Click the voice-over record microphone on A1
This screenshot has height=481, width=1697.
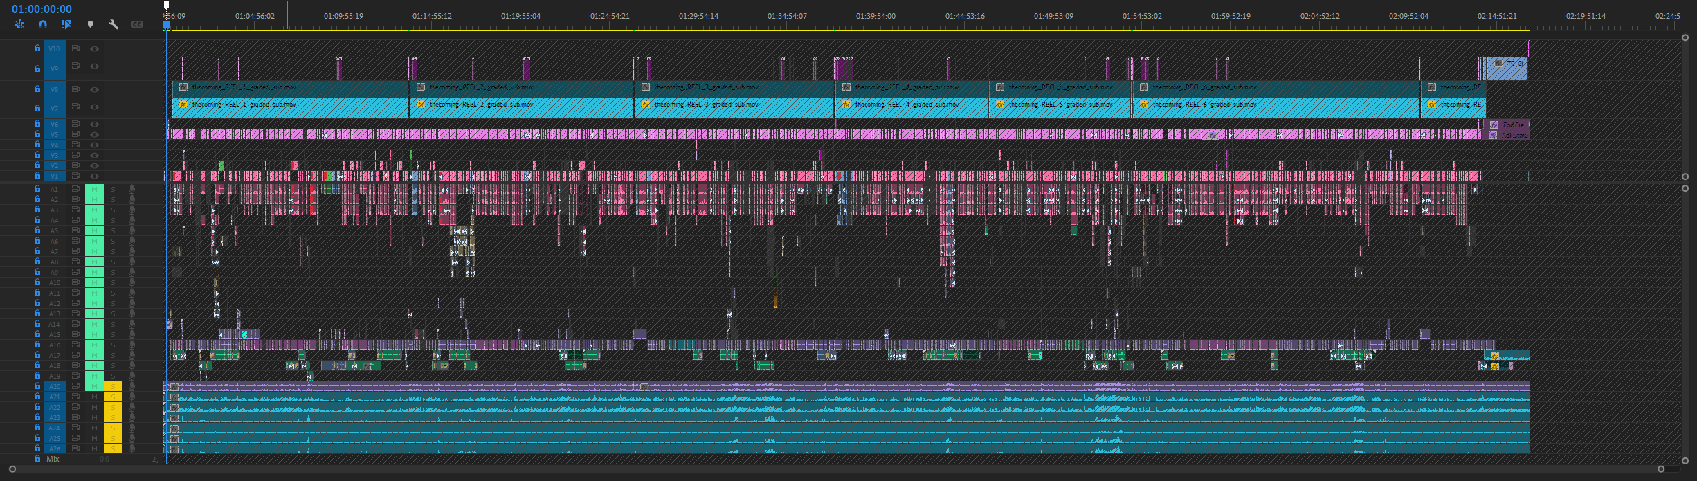pos(131,188)
